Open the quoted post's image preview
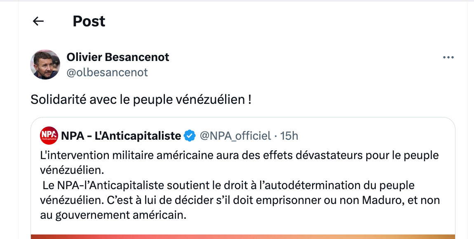 [243, 237]
